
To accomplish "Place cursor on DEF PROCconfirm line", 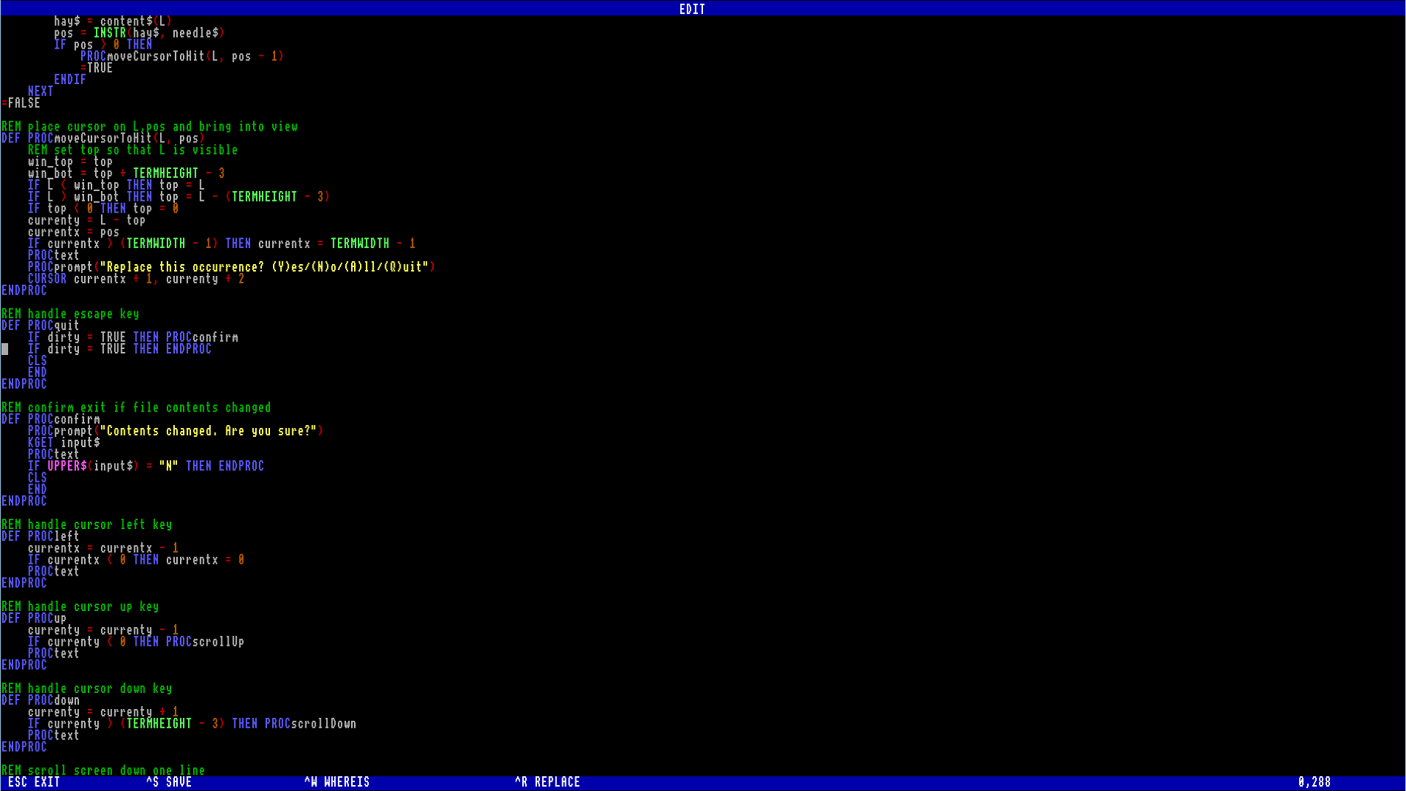I will click(51, 419).
